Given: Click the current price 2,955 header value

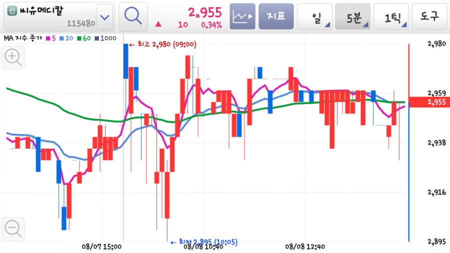Looking at the screenshot, I should [x=205, y=12].
